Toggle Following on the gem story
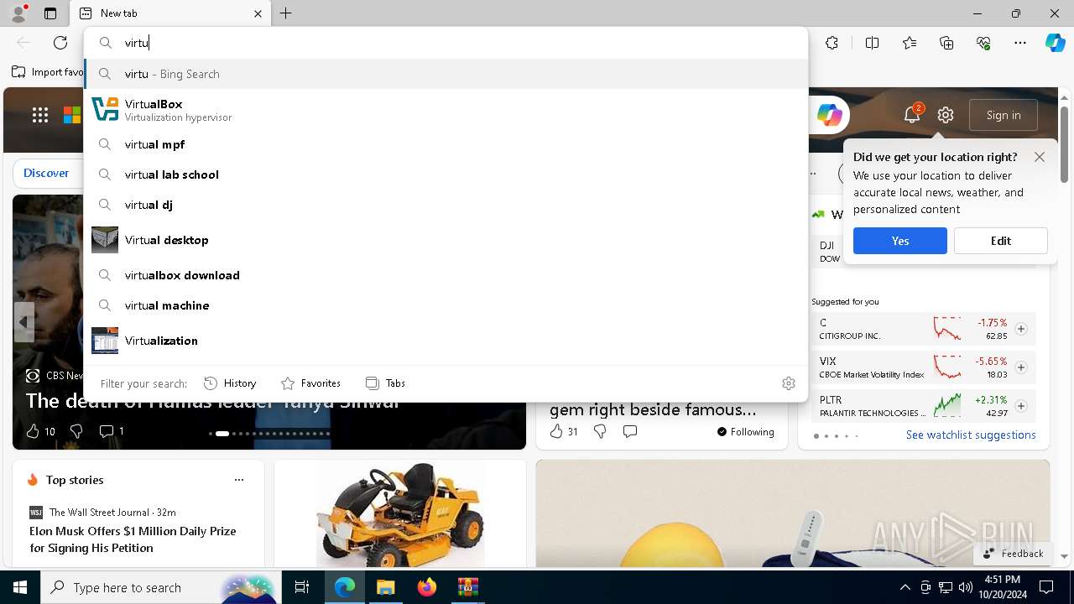This screenshot has width=1074, height=604. (746, 432)
